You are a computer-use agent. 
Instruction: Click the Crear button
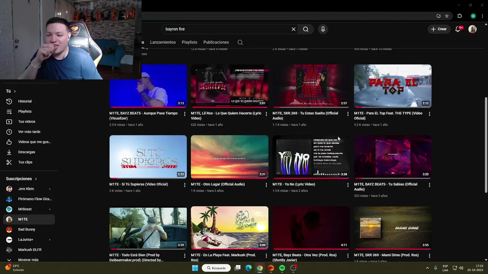pos(438,29)
